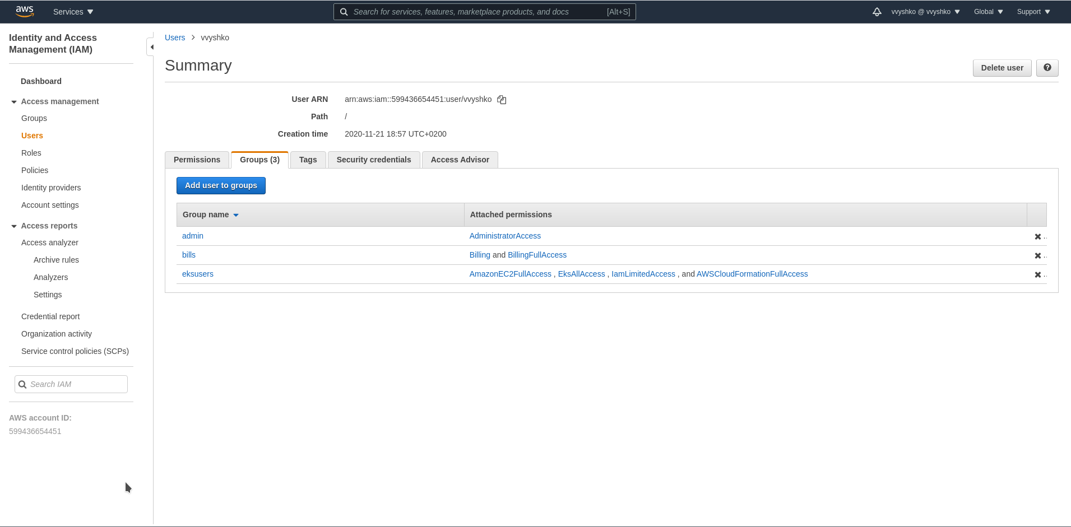This screenshot has height=527, width=1071.
Task: Remove user from the eksusers group
Action: [x=1038, y=274]
